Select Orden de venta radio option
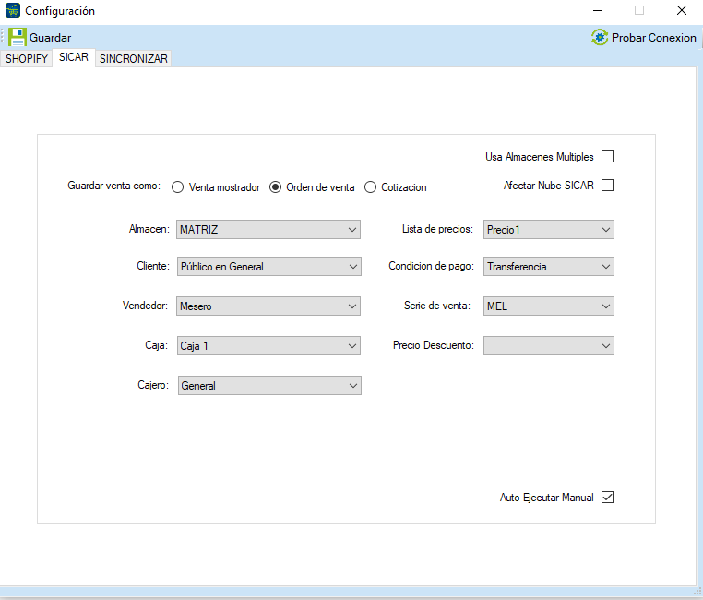Viewport: 703px width, 600px height. click(x=275, y=187)
